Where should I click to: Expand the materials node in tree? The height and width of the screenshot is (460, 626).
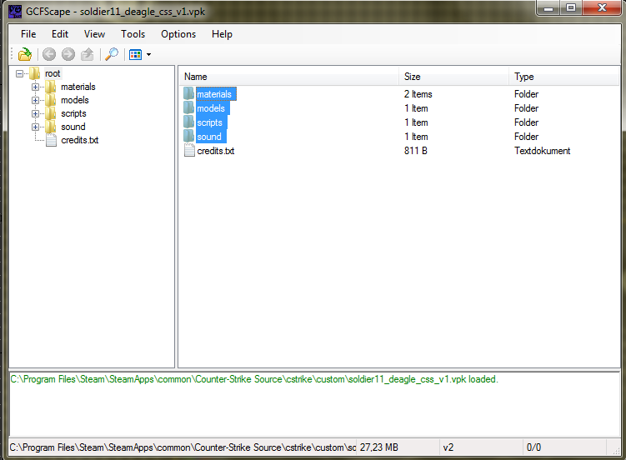pyautogui.click(x=35, y=87)
